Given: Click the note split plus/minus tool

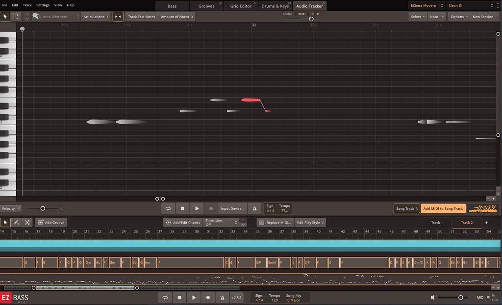Looking at the screenshot, I should [x=16, y=16].
